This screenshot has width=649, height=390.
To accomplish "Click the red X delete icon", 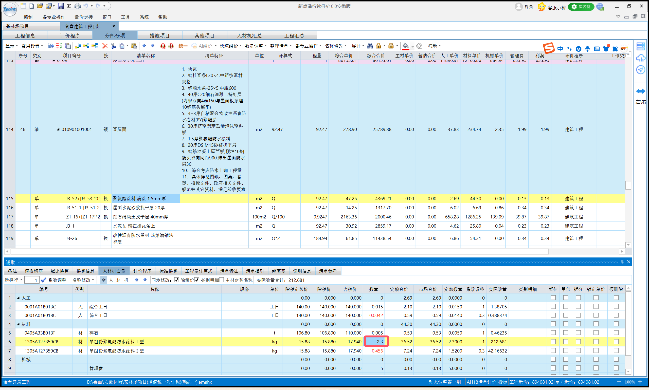I will (105, 46).
